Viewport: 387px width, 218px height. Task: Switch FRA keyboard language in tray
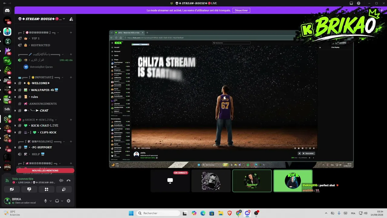tap(353, 213)
